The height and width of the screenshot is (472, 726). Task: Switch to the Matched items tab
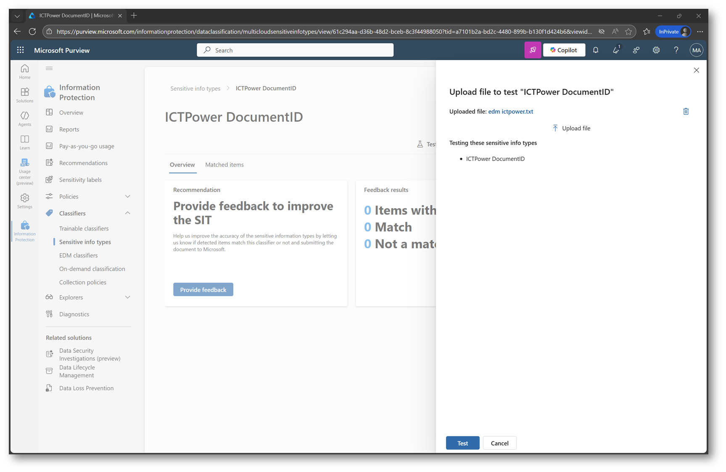[224, 165]
